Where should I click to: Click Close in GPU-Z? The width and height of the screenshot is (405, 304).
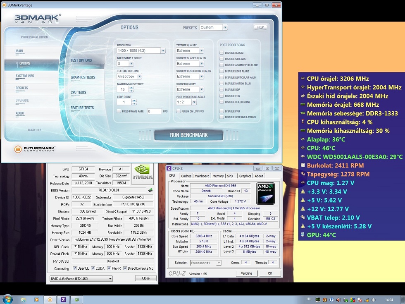pos(145,278)
